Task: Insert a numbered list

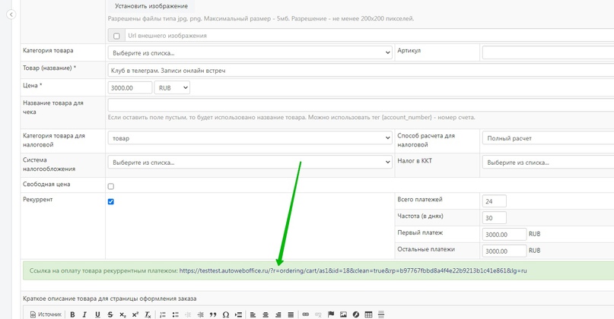Action: (163, 314)
